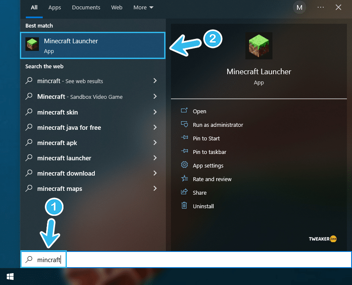Select the All tab

(x=34, y=8)
